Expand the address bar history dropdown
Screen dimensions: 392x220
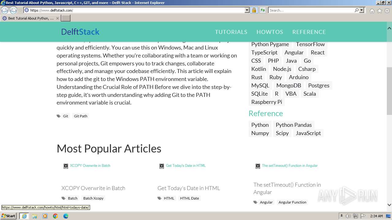247,10
